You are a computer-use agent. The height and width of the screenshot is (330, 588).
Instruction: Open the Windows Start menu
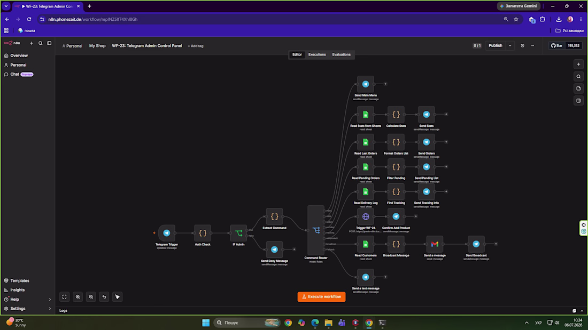click(206, 323)
